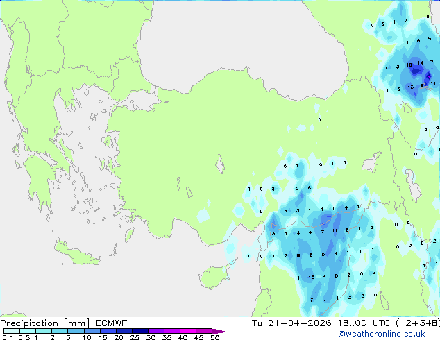The width and height of the screenshot is (440, 340).
Task: Click the legend swatch between 20 and 25
Action: (124, 331)
